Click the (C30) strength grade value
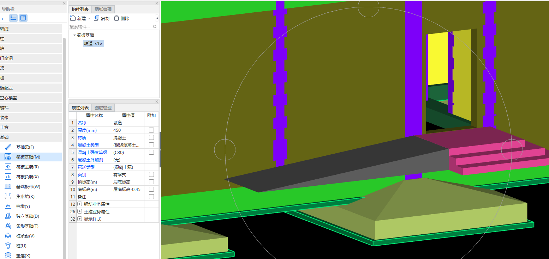Viewport: 549px width, 259px height. pos(128,152)
